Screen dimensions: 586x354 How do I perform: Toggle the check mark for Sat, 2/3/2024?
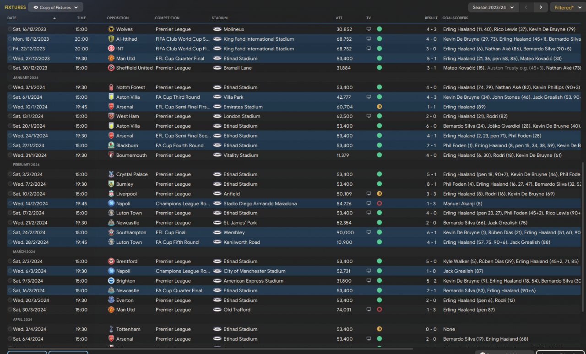[10, 262]
